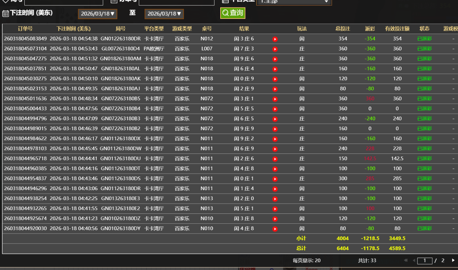Click the 派彩 column header
Screen dimensions: 458x270
point(370,29)
